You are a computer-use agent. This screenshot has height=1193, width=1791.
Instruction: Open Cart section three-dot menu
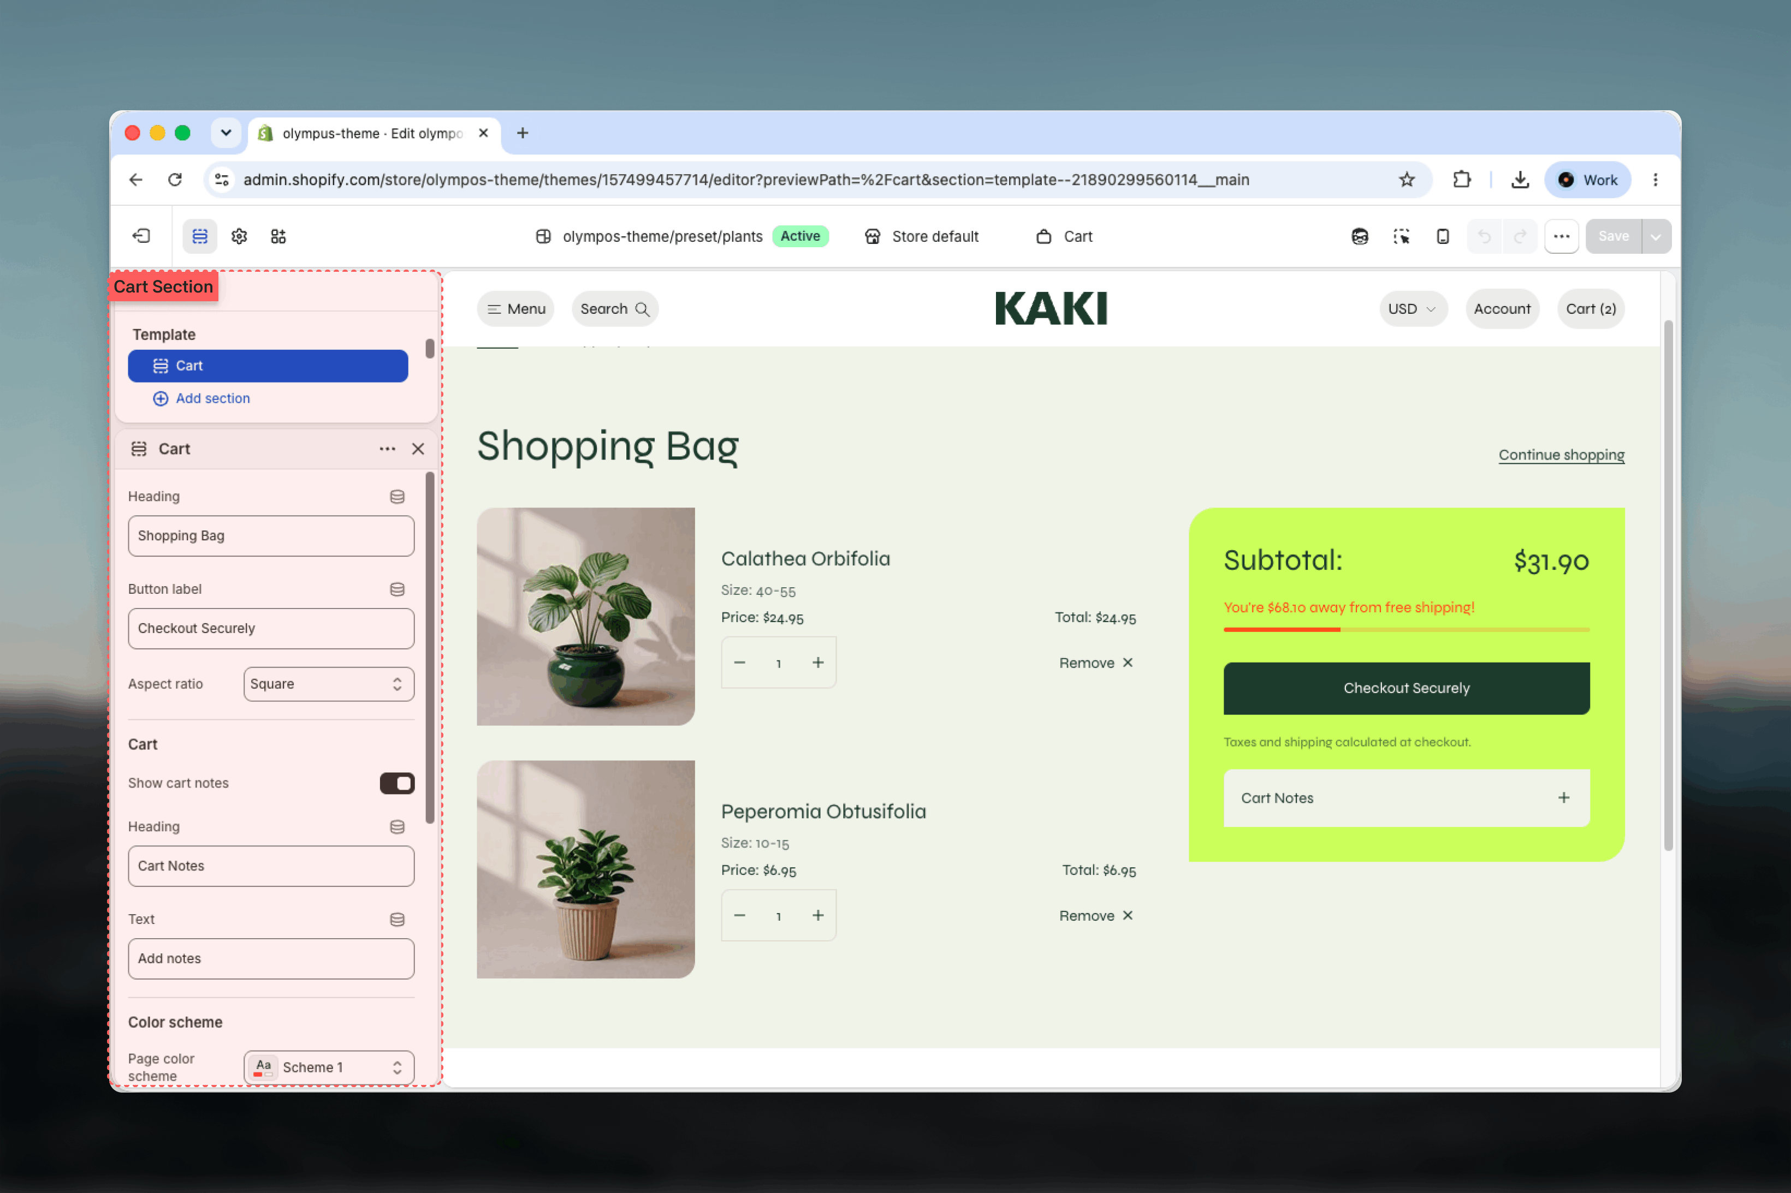point(387,449)
